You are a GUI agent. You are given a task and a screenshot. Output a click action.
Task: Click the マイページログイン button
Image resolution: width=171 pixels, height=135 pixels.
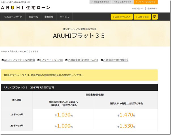point(145,2)
